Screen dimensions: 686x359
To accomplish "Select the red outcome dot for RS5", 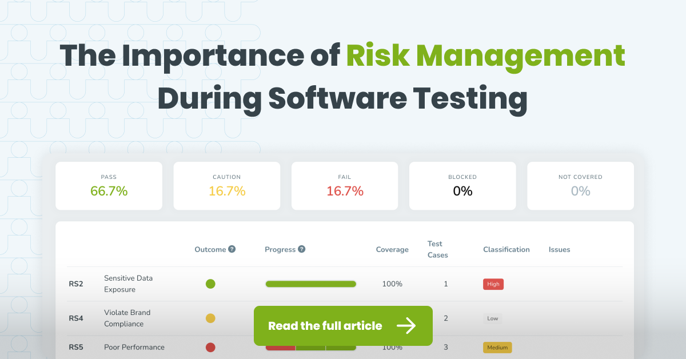I will point(210,347).
